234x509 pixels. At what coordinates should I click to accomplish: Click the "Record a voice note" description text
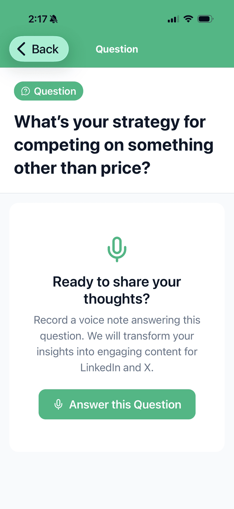[x=117, y=320]
